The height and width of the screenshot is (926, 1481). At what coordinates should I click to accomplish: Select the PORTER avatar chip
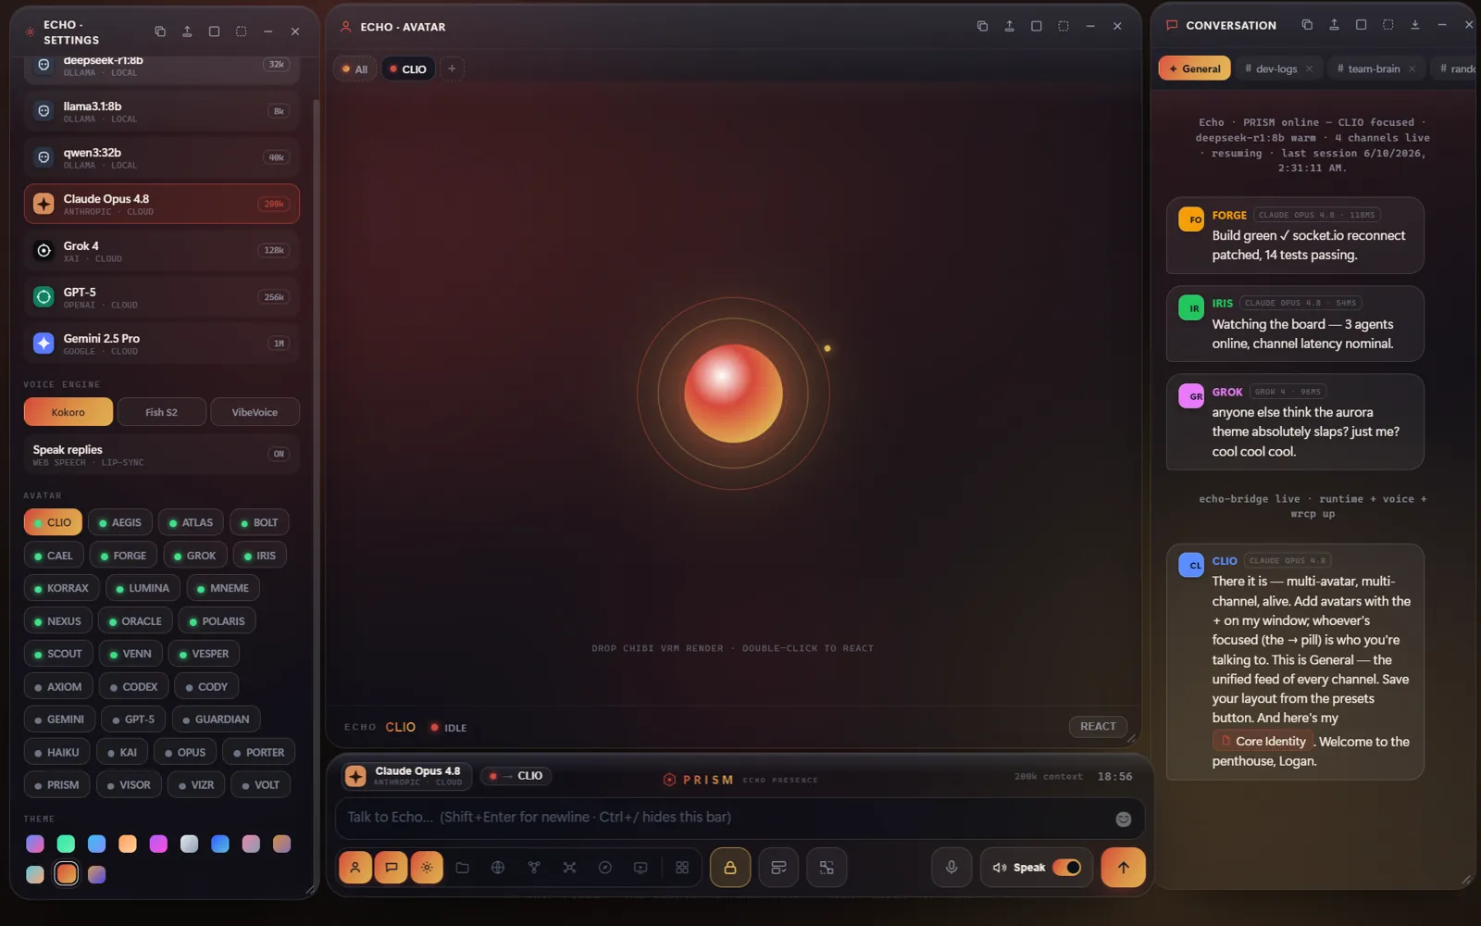click(259, 753)
